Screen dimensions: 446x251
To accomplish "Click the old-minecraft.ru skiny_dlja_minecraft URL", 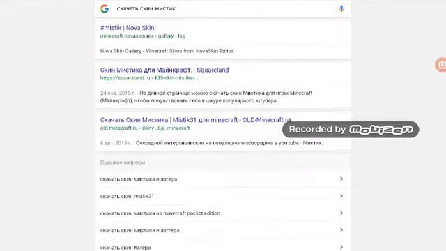I will (x=145, y=128).
